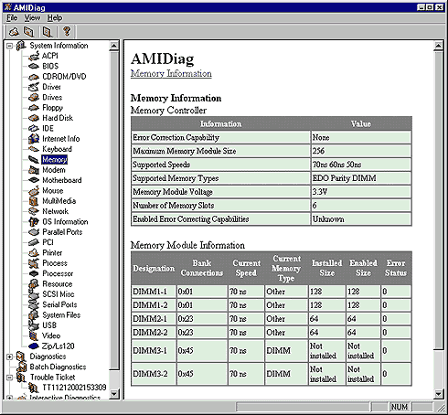The height and width of the screenshot is (415, 448).
Task: Select the Driver icon in the tree
Action: (x=34, y=87)
